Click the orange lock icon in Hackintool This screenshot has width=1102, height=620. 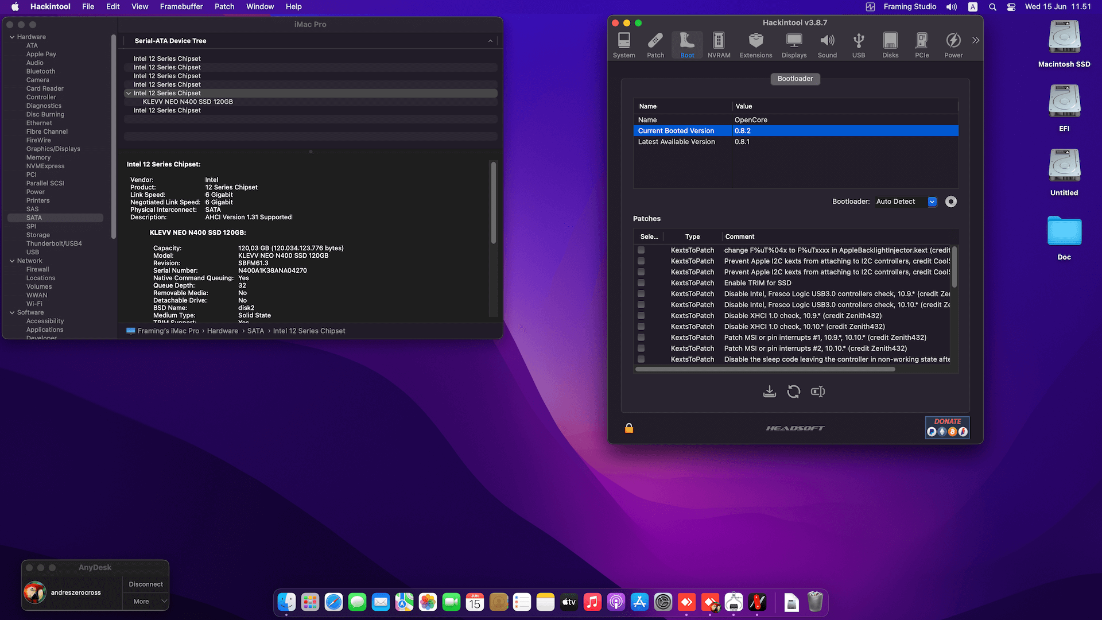[629, 428]
